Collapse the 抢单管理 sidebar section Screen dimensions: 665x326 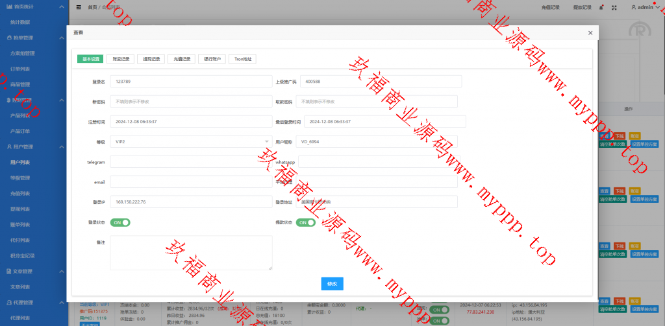click(x=61, y=38)
